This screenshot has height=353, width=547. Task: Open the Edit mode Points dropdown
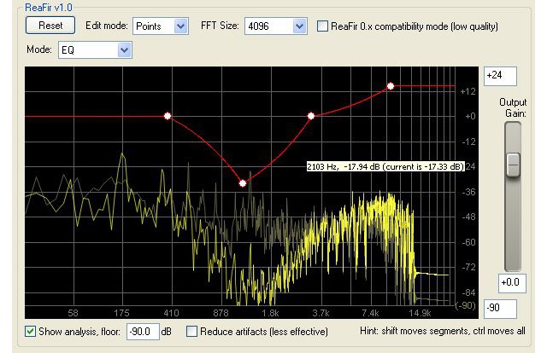coord(161,26)
